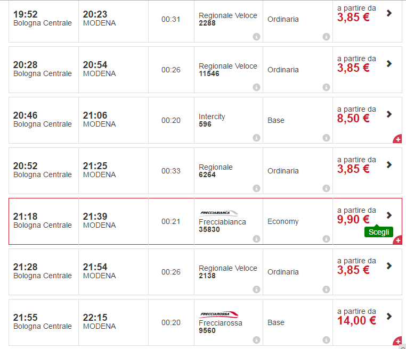
Task: Open info icon beside Frecciabianca 35830
Action: 256,239
